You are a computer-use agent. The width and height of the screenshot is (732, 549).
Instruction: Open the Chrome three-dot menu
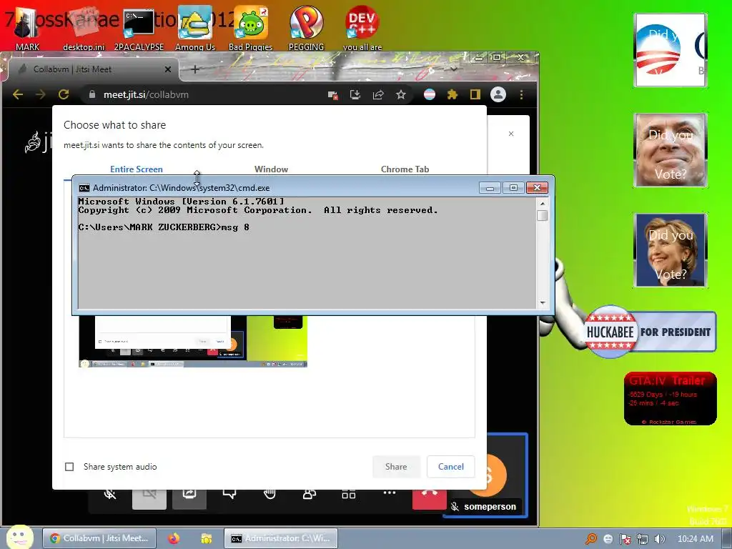point(521,95)
